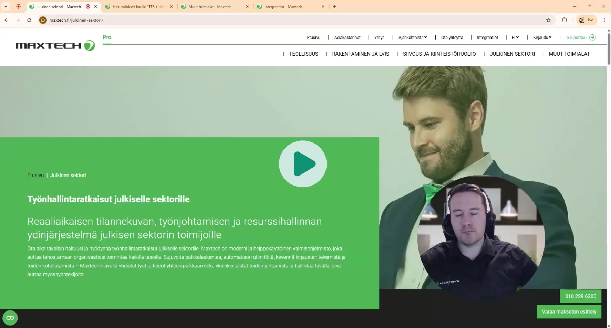Open the TEOLLISUUS menu item
The width and height of the screenshot is (611, 328).
tap(303, 54)
